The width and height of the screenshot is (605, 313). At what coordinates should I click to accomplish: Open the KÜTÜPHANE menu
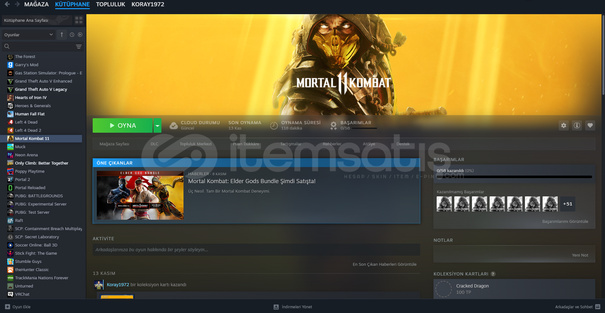73,4
